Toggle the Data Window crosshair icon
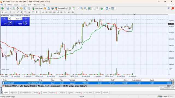The width and height of the screenshot is (175, 98). tap(17, 8)
